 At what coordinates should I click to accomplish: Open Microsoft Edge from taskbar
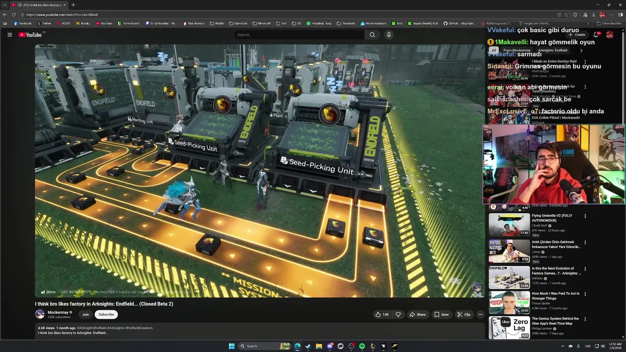coord(297,346)
